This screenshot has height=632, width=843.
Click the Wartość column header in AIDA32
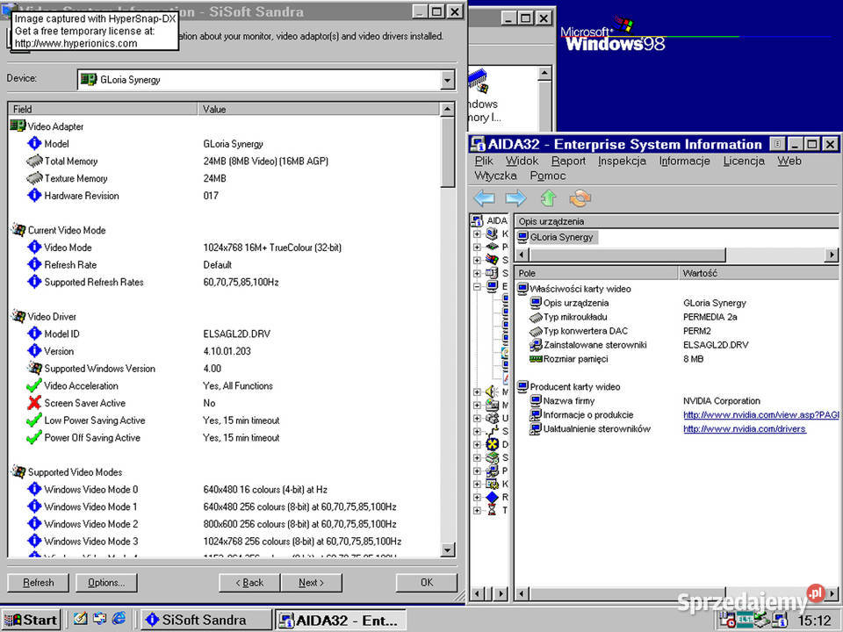(759, 273)
